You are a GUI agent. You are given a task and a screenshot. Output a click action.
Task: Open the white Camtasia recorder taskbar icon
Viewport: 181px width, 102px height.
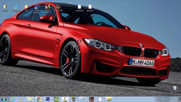65,99
